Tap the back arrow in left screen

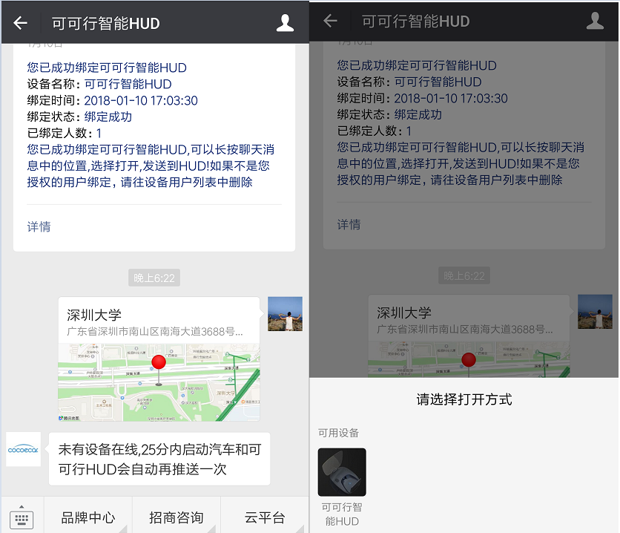pyautogui.click(x=20, y=23)
